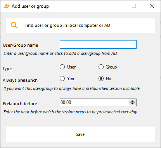The width and height of the screenshot is (161, 148).
Task: Increase prelaunch time with up arrow
Action: (132, 101)
